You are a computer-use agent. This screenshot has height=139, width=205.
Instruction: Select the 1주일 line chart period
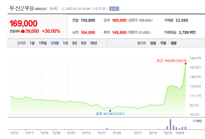click(43, 43)
